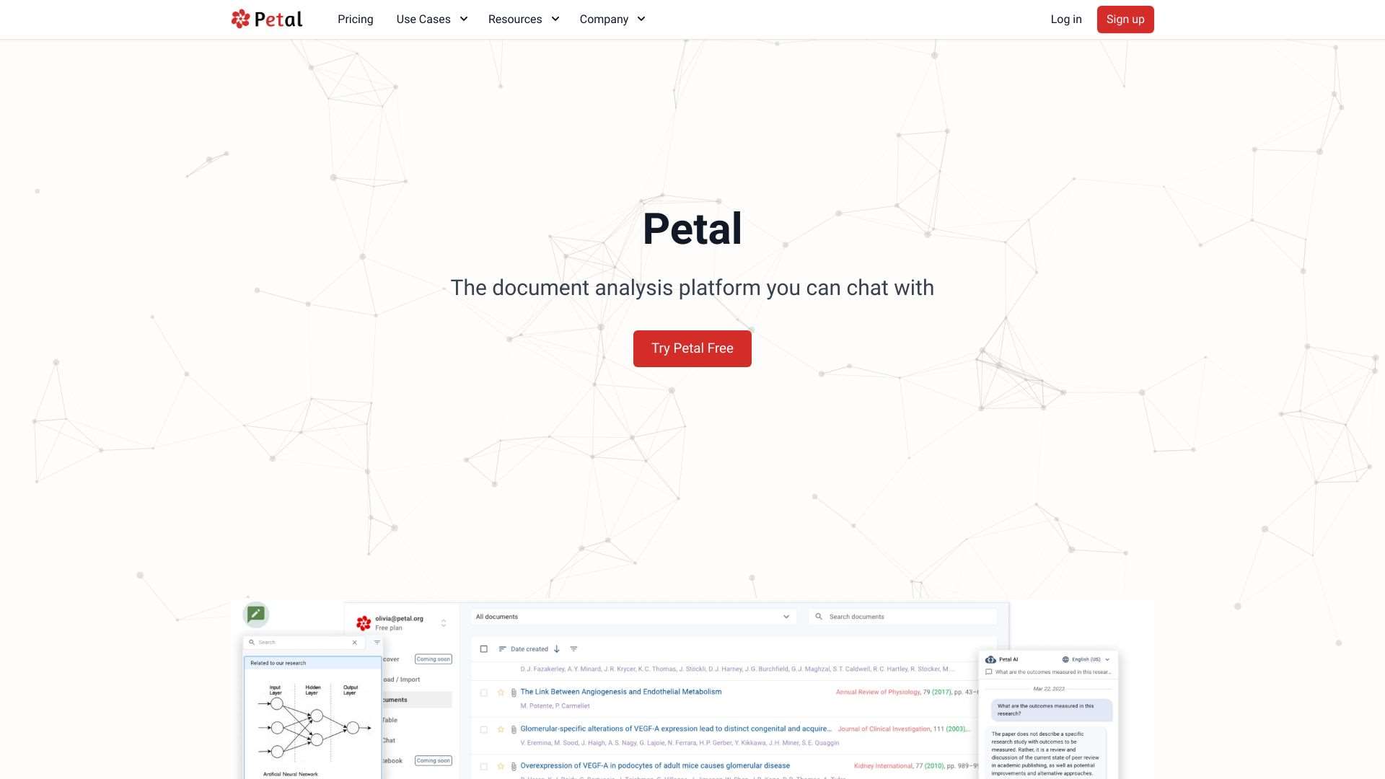Click the paperclip icon on the Angiogenesis paper
This screenshot has width=1385, height=779.
514,692
